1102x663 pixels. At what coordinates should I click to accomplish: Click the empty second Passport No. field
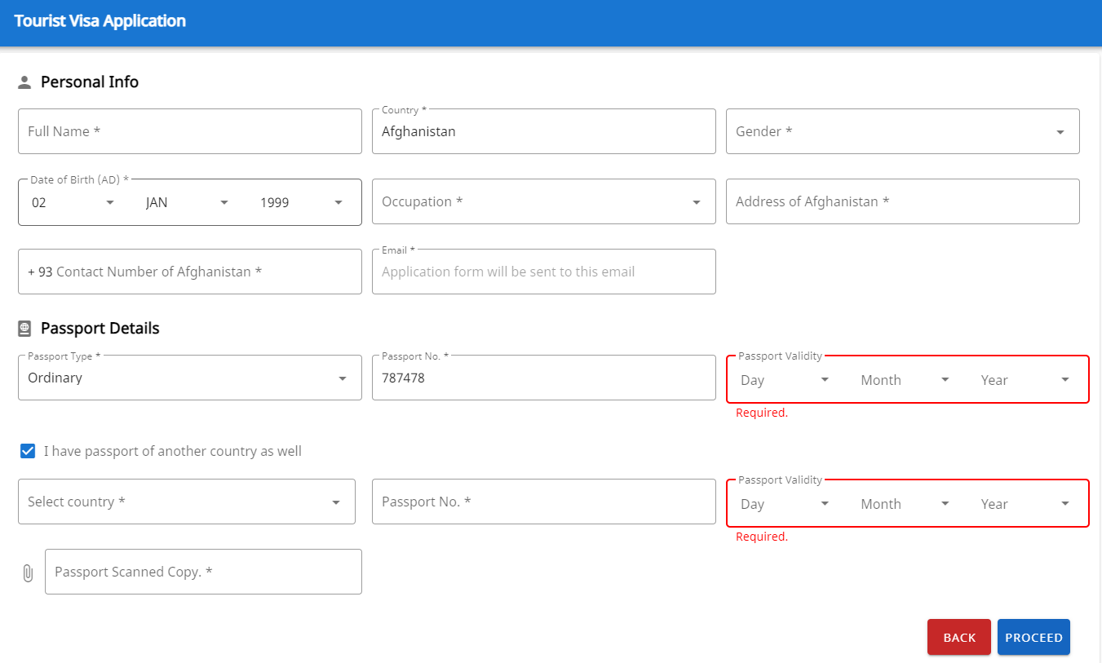click(x=543, y=502)
